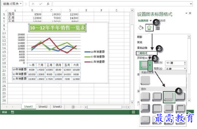197x129 pixels.
Task: Select cell containing 14300 in column D
Action: tap(70, 18)
